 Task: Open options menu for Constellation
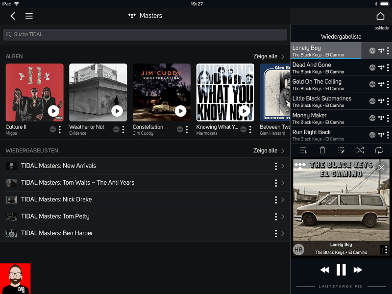[187, 129]
